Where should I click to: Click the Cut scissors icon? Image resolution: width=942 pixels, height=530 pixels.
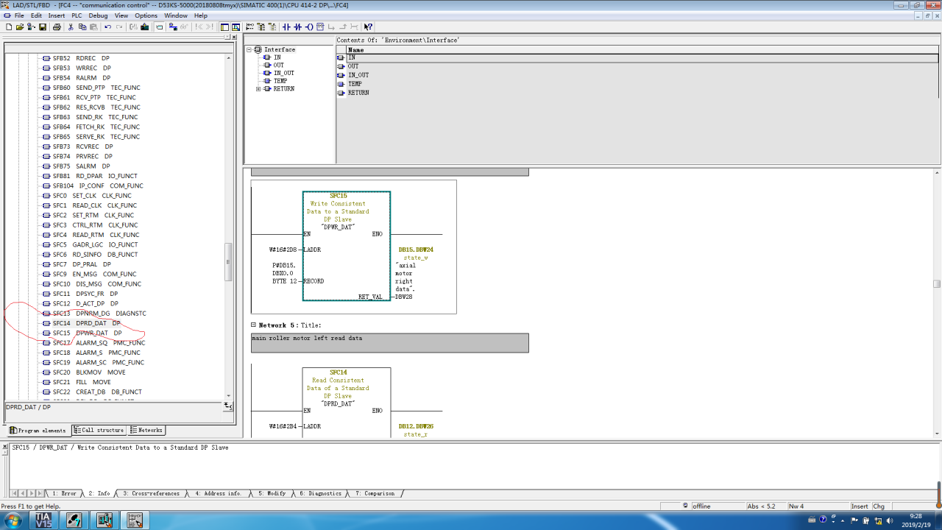(x=71, y=26)
